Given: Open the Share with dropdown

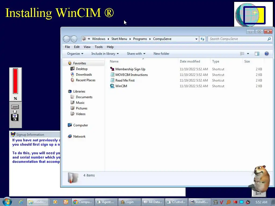Looking at the screenshot, I should [136, 54].
